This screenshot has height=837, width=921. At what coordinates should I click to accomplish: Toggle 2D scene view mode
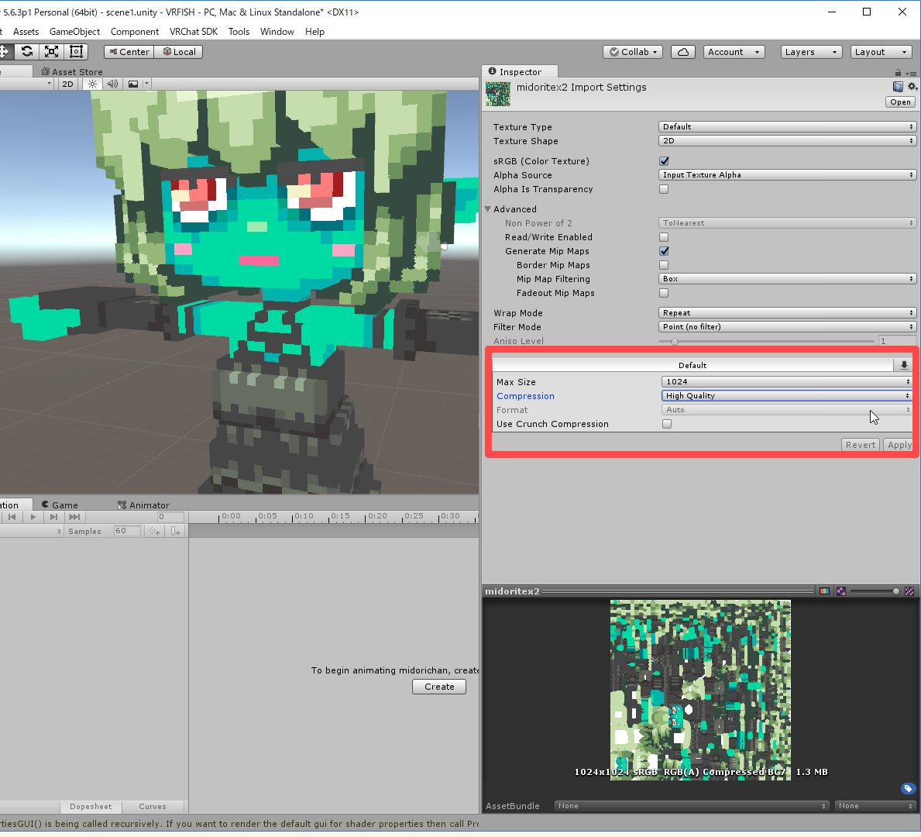(67, 84)
